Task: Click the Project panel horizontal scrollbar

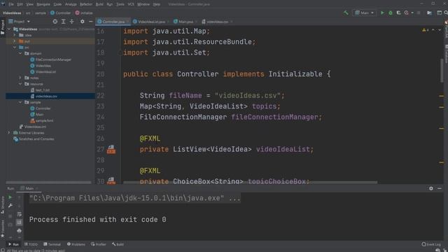Action: point(48,182)
